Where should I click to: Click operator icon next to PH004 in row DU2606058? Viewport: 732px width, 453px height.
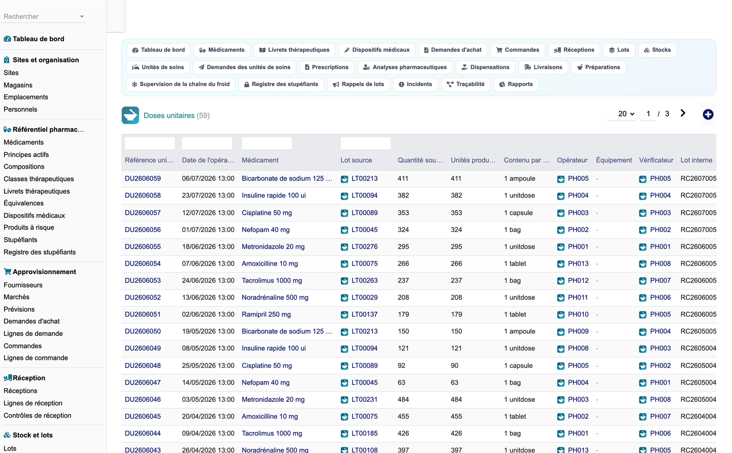click(561, 196)
